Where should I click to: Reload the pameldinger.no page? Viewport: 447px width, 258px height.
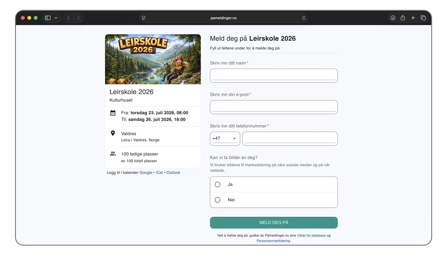[x=303, y=18]
